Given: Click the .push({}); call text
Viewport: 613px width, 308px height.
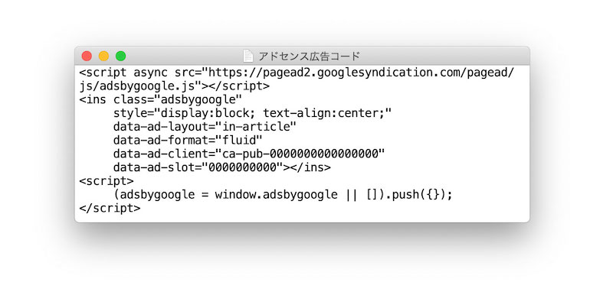Looking at the screenshot, I should (x=418, y=194).
